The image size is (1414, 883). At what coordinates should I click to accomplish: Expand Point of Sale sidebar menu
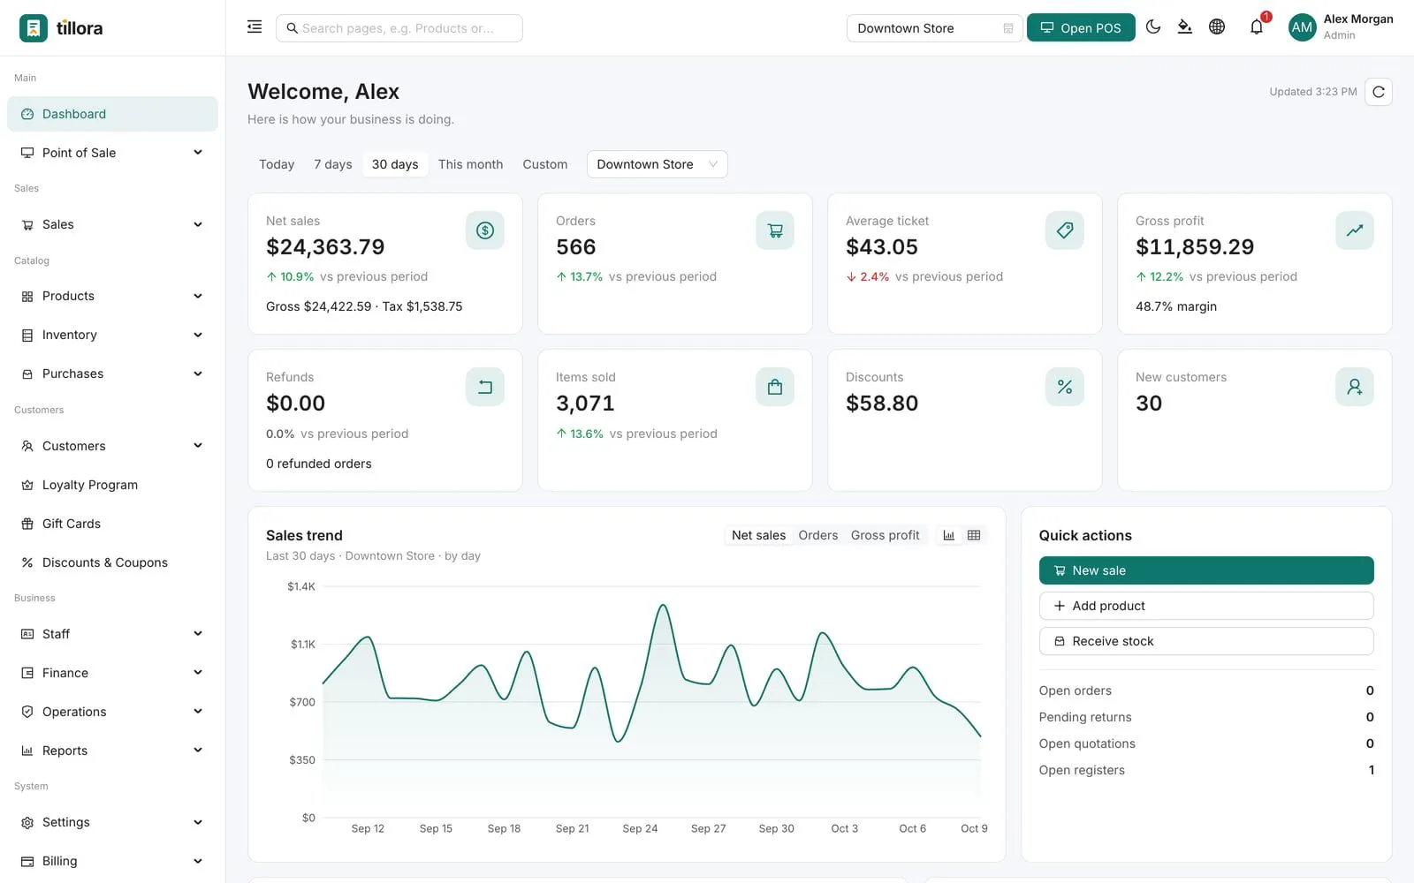pyautogui.click(x=112, y=153)
